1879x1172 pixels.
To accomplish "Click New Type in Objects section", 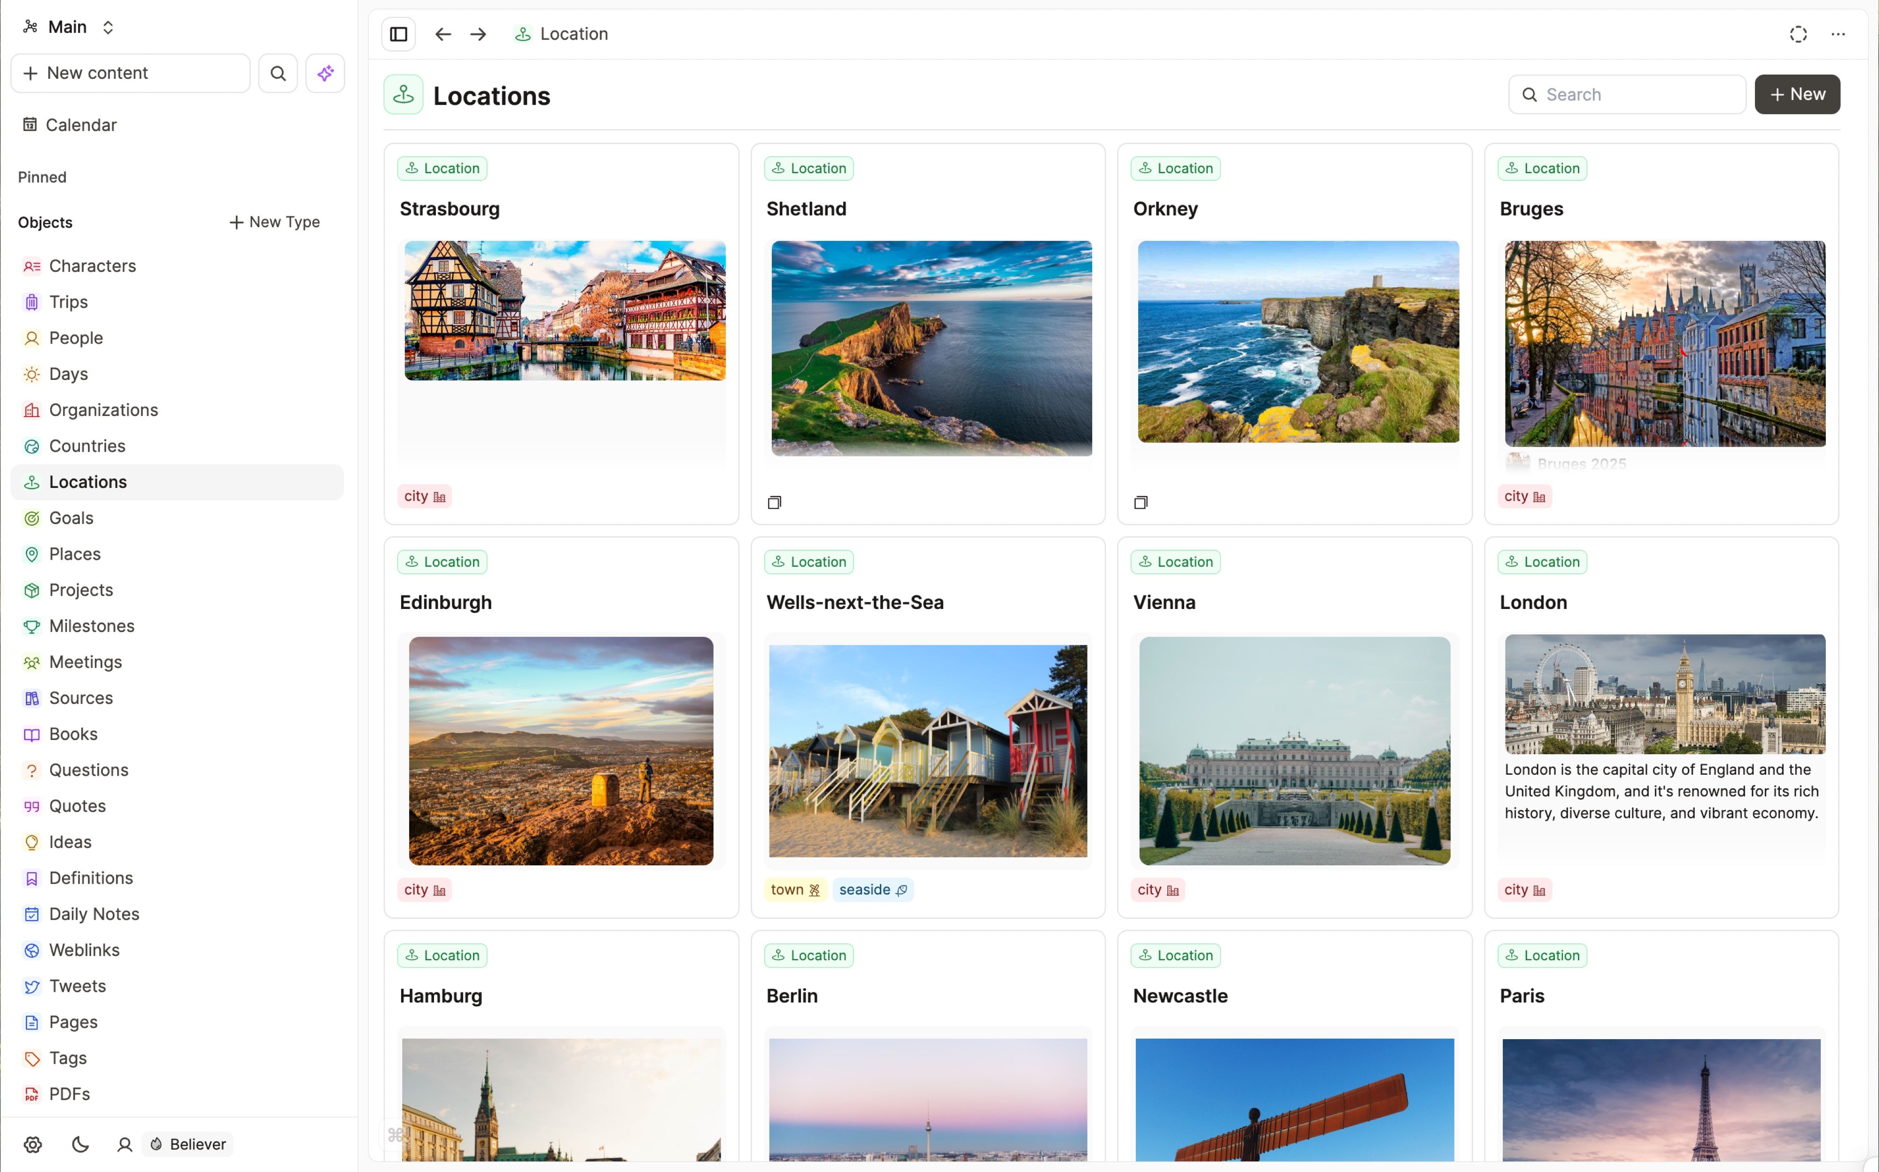I will click(x=274, y=222).
